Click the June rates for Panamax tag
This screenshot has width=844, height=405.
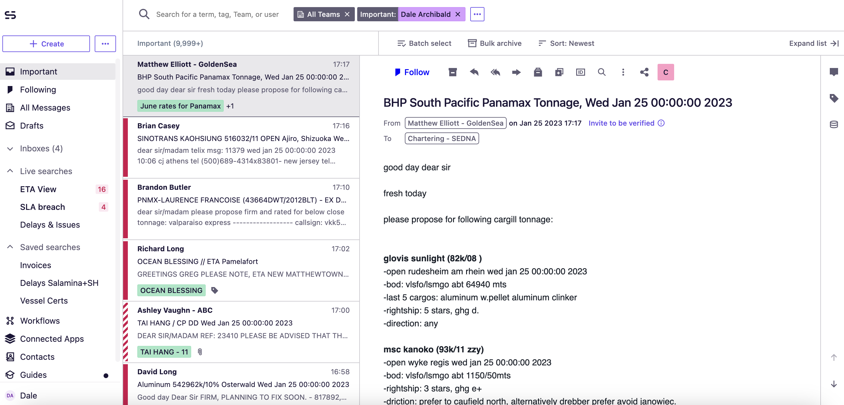[x=180, y=106]
